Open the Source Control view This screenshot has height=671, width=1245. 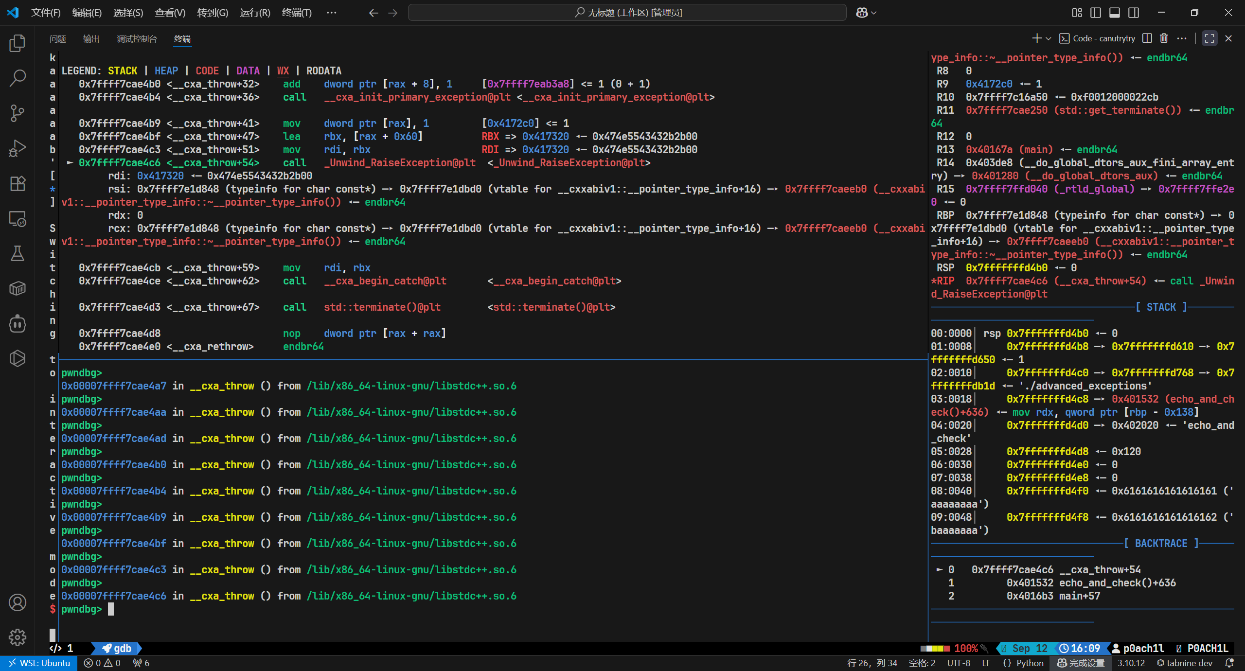pos(18,113)
